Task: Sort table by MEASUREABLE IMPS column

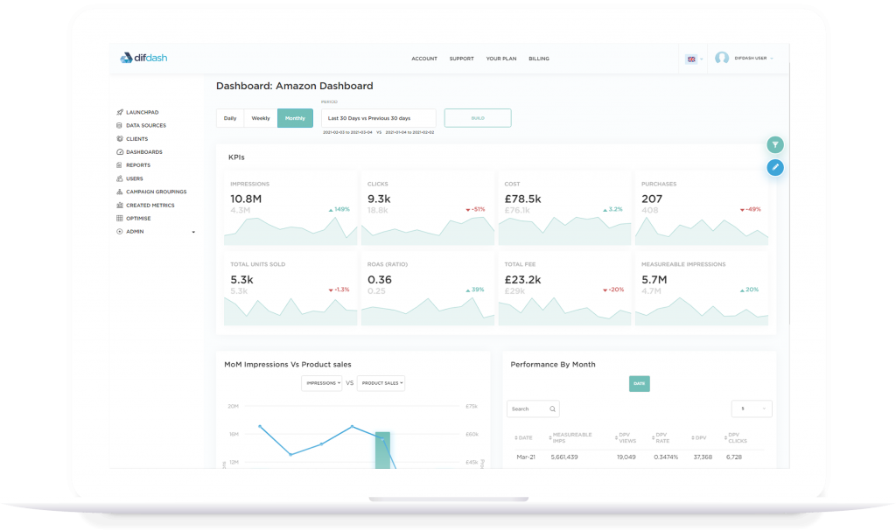Action: [x=570, y=437]
